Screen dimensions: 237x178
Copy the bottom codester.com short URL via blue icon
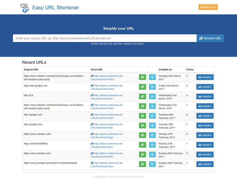point(152,154)
